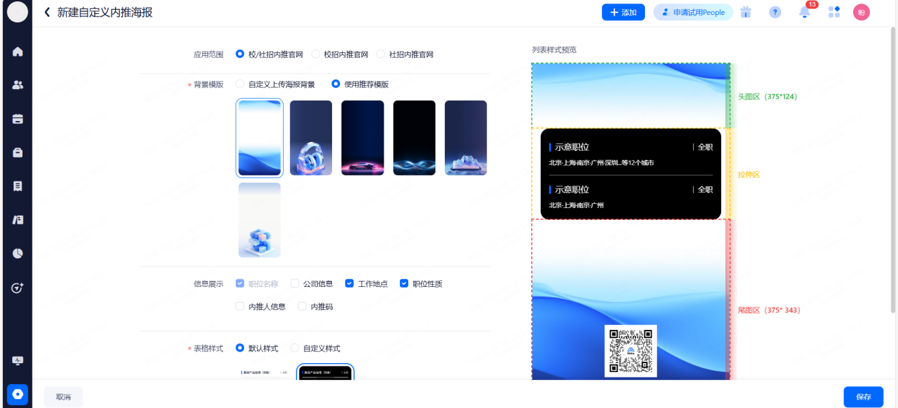Click the settings gear icon in sidebar bottom
898x408 pixels.
coord(18,394)
